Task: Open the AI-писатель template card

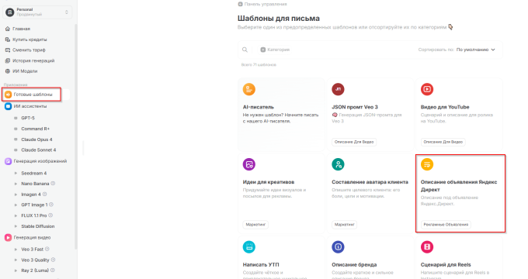Action: click(x=281, y=114)
